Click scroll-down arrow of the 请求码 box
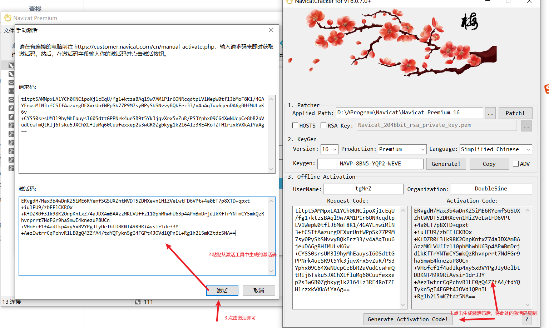 (x=271, y=169)
